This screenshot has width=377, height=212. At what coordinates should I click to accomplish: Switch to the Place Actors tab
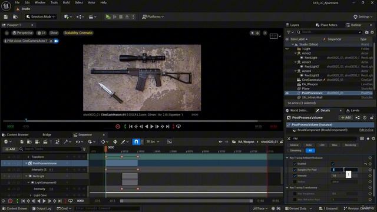[326, 25]
